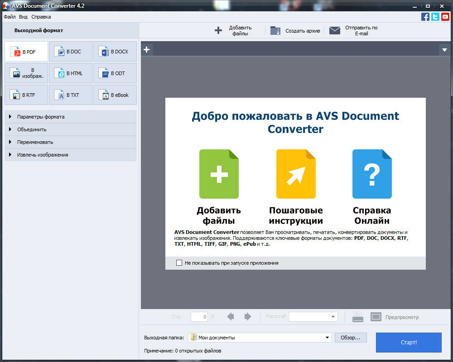The height and width of the screenshot is (362, 453).
Task: Open the Справка menu
Action: 41,17
